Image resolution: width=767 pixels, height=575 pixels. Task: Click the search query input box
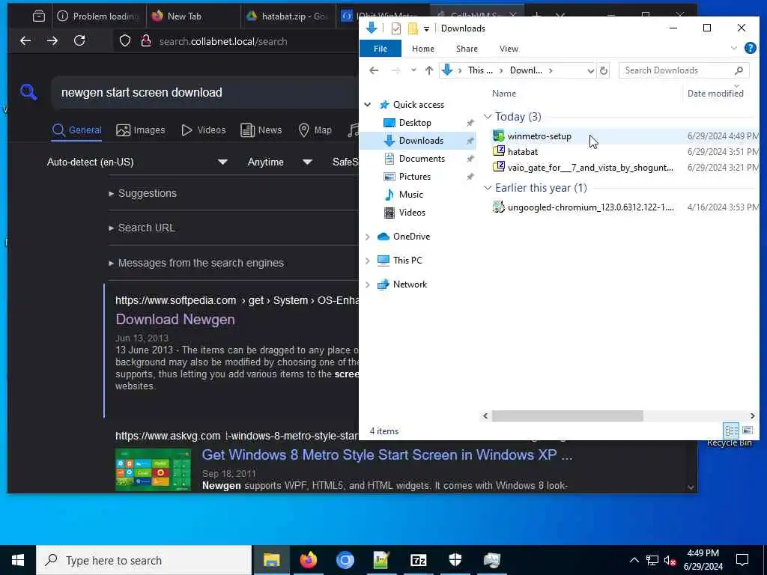click(205, 92)
